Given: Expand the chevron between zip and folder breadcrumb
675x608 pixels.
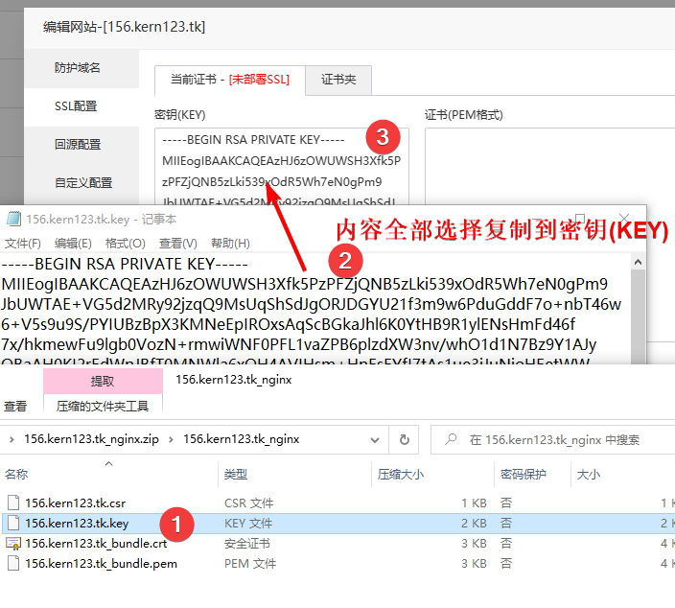Looking at the screenshot, I should [171, 439].
